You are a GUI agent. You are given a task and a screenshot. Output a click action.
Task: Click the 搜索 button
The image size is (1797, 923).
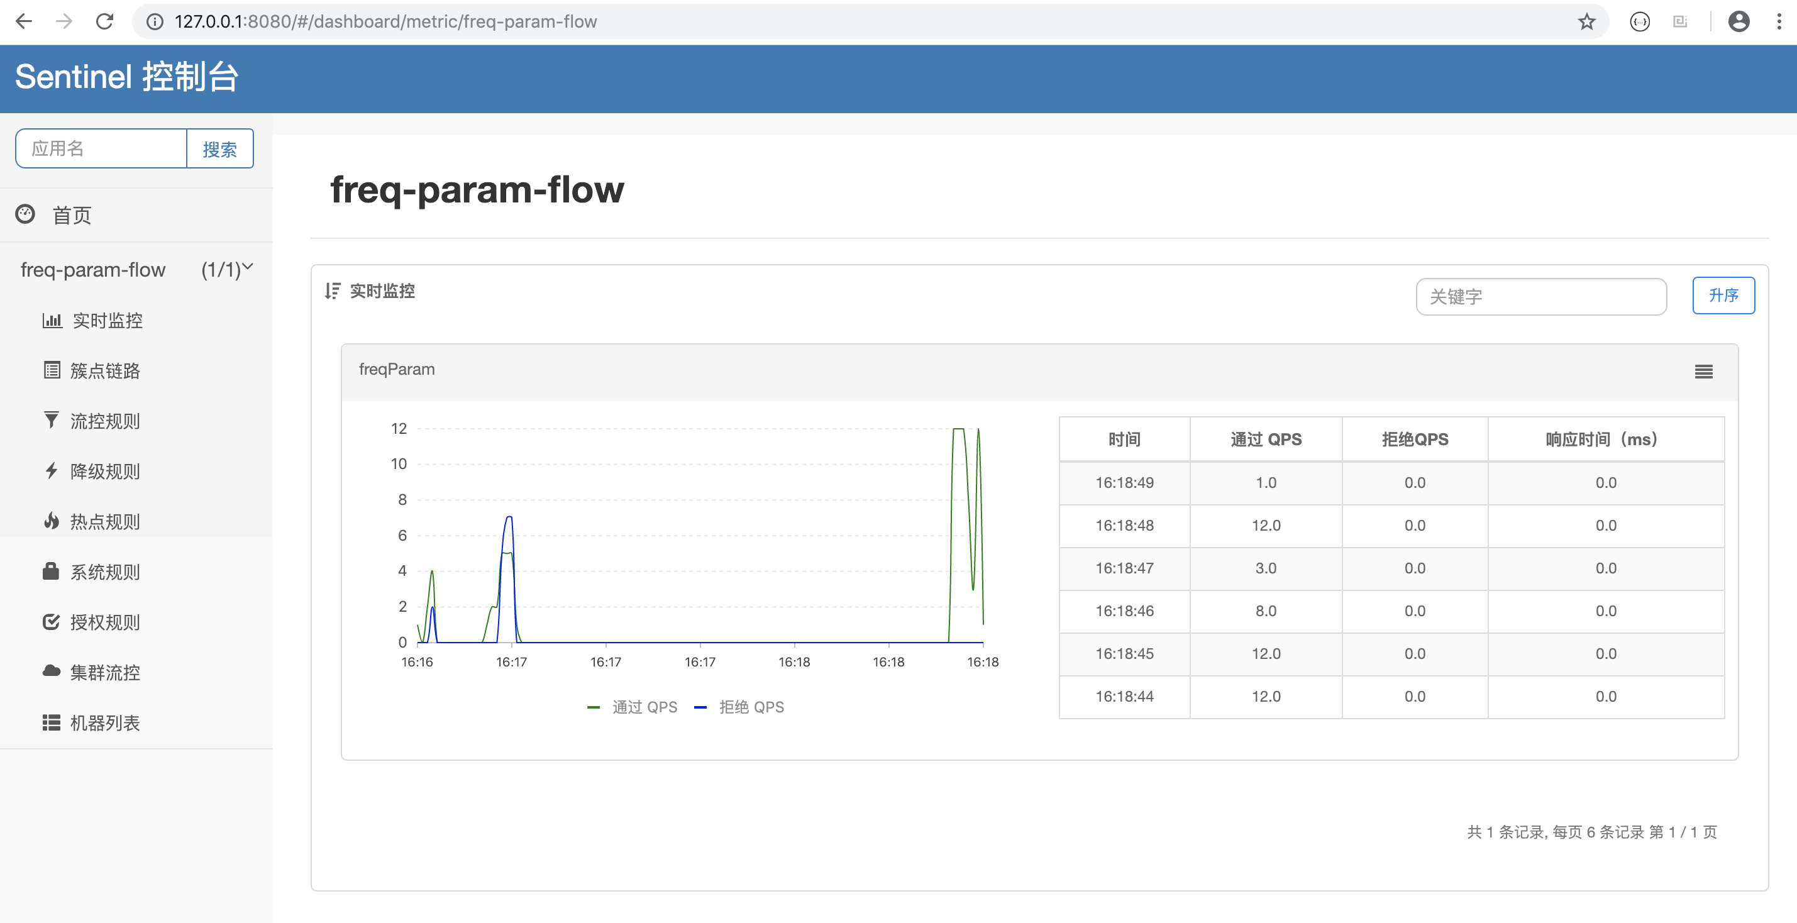click(219, 148)
